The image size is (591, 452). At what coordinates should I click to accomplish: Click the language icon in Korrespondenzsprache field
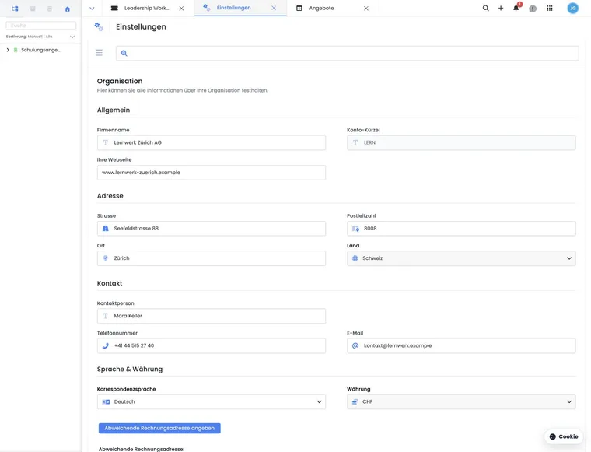pyautogui.click(x=107, y=402)
